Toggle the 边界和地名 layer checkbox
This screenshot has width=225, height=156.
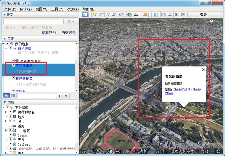(10, 111)
